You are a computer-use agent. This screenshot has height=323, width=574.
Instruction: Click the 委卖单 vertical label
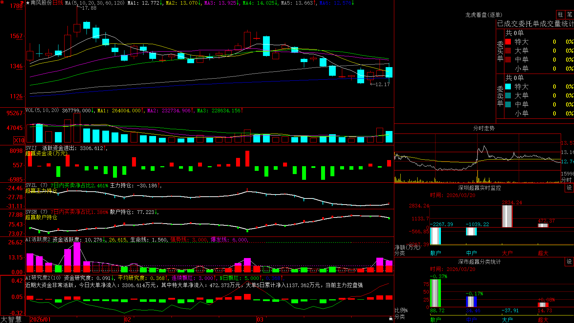coord(500,96)
